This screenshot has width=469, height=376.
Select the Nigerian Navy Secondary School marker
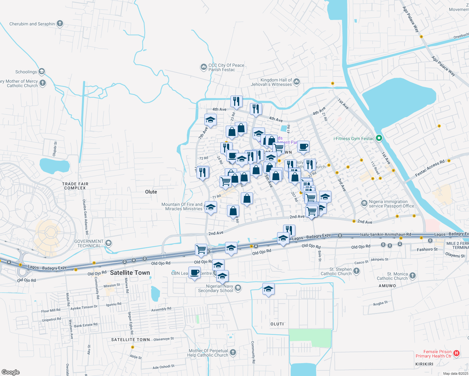[x=238, y=288]
